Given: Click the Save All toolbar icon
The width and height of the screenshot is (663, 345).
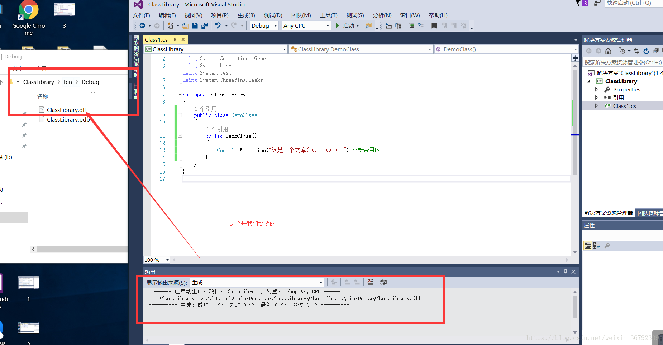Looking at the screenshot, I should [205, 25].
